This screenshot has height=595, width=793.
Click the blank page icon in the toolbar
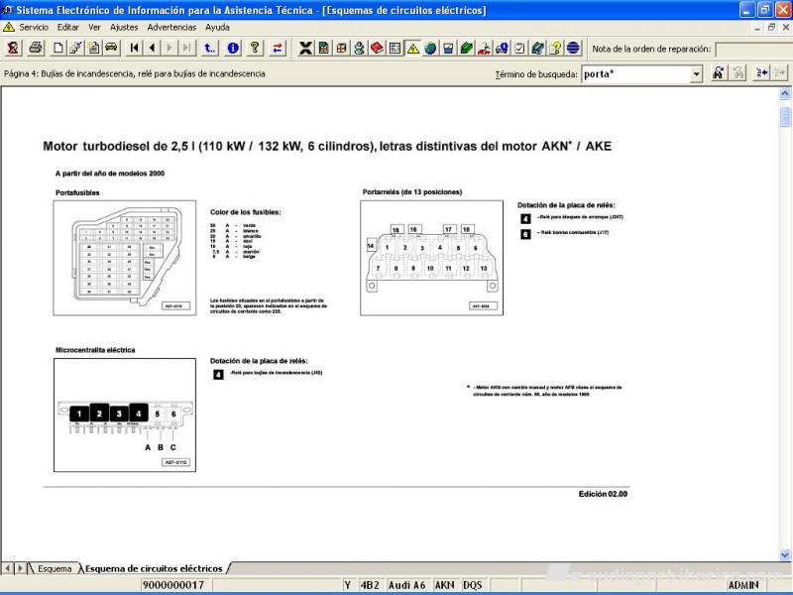click(58, 48)
